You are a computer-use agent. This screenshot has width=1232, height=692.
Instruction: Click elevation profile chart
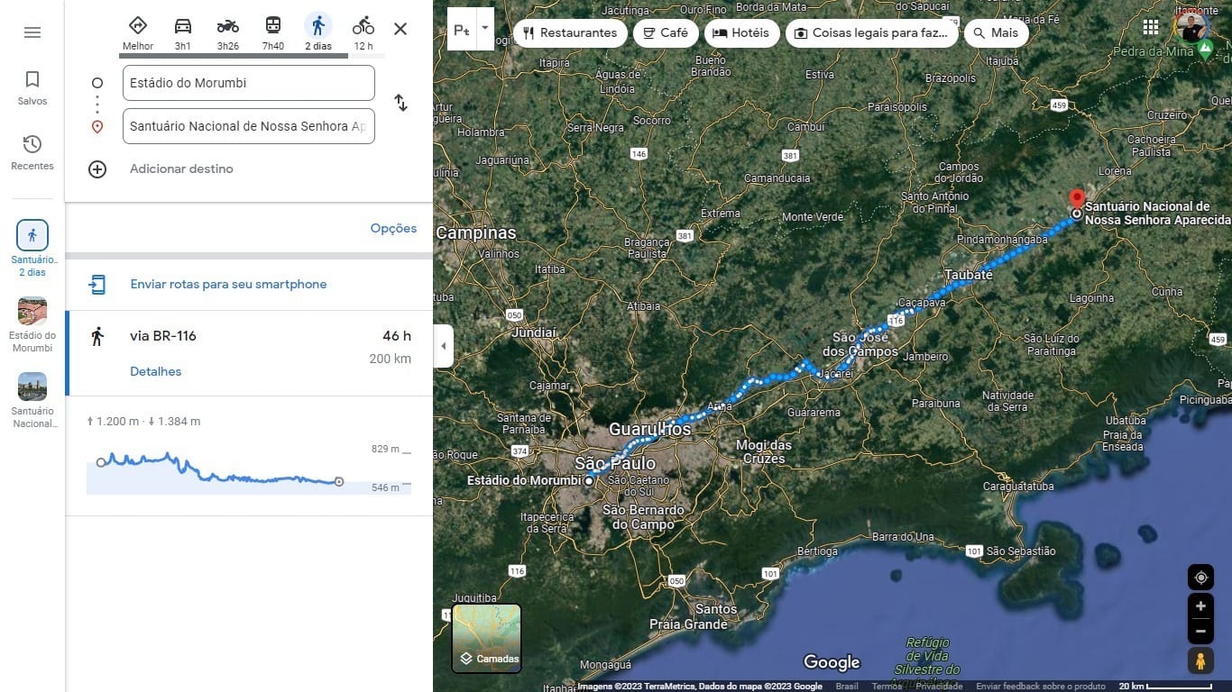[249, 470]
